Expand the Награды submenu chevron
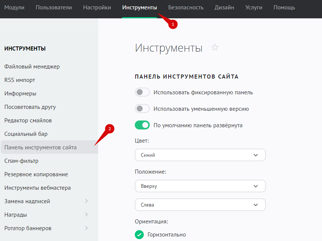The image size is (322, 241). 86,215
